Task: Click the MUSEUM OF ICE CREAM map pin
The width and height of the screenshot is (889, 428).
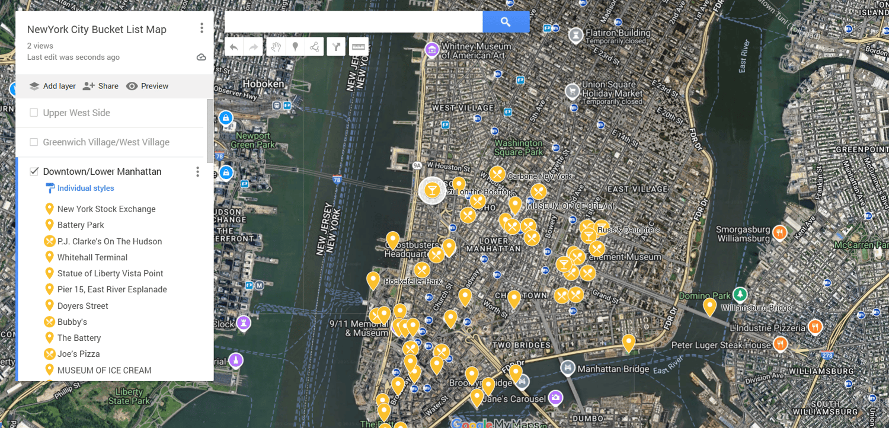Action: click(x=515, y=205)
